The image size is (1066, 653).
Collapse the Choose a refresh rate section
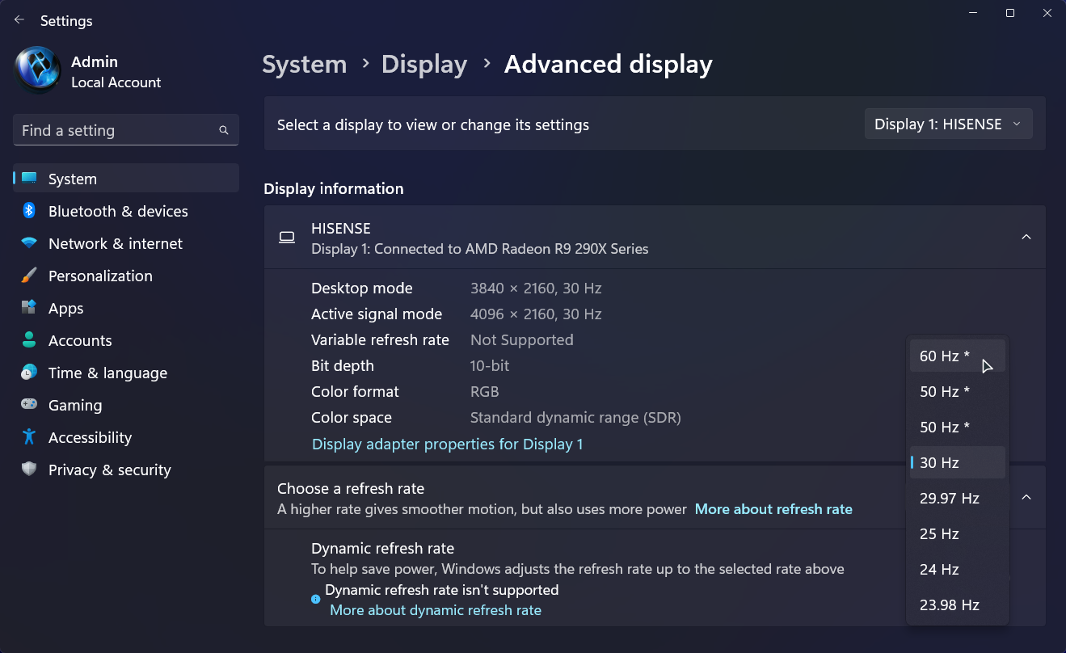(1026, 498)
